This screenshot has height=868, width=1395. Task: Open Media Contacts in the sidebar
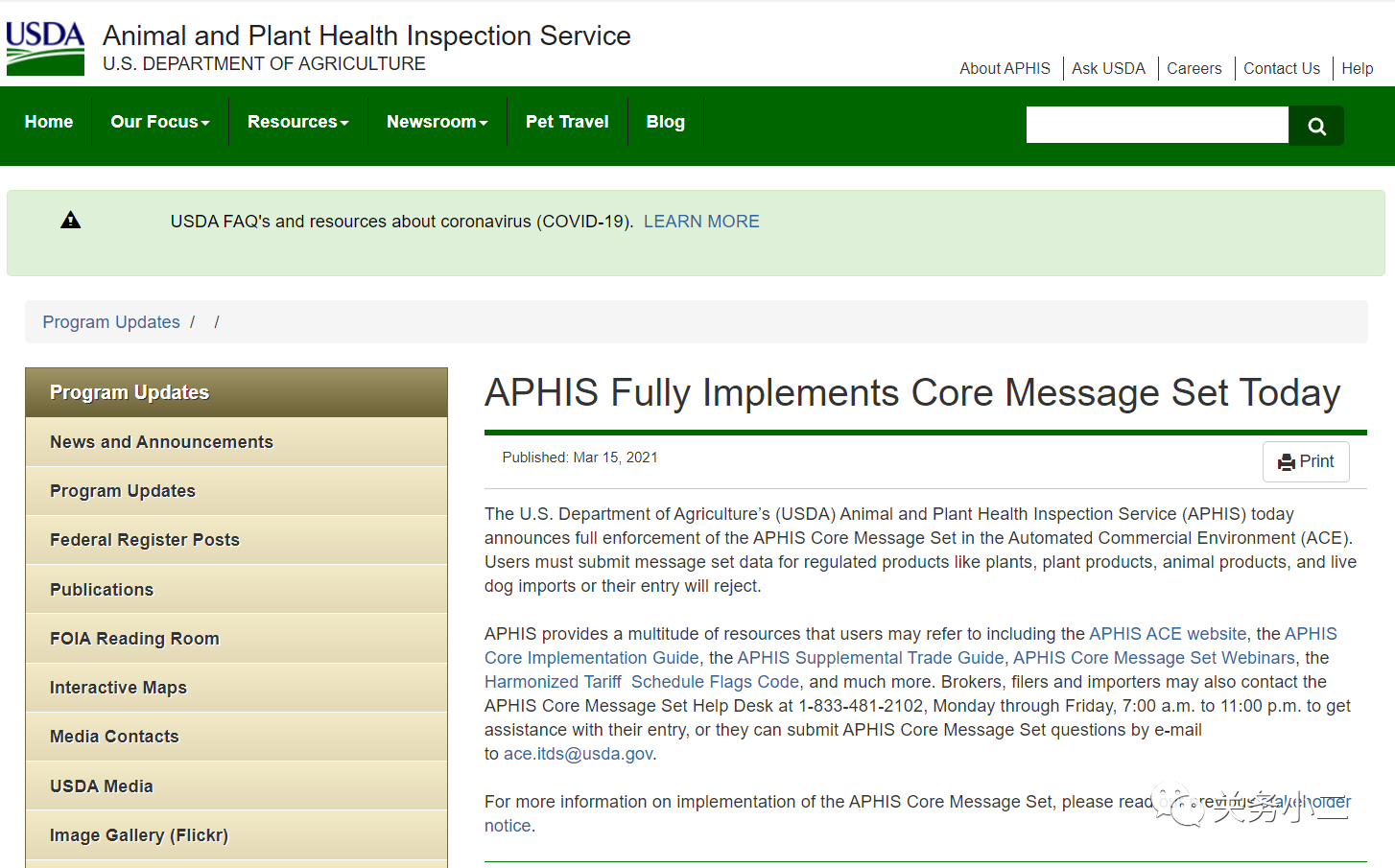(236, 737)
